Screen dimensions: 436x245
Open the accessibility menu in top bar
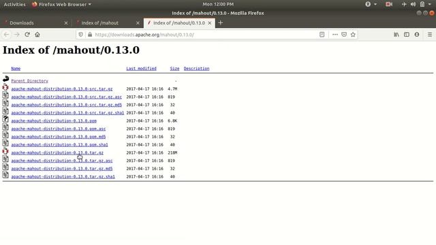(371, 4)
